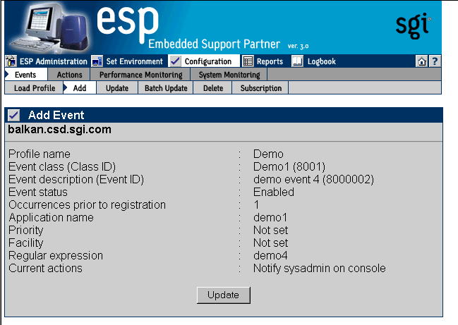Click the balkan.csd.sgi.com hostname
Screen dimensions: 458x325
point(59,130)
